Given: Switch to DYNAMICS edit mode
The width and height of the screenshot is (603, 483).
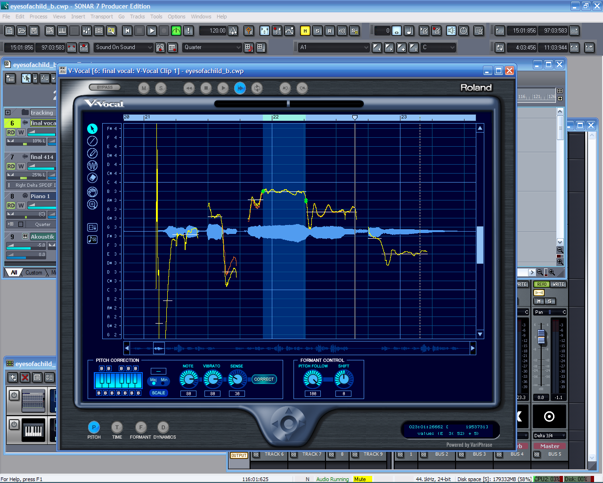Looking at the screenshot, I should pyautogui.click(x=163, y=427).
